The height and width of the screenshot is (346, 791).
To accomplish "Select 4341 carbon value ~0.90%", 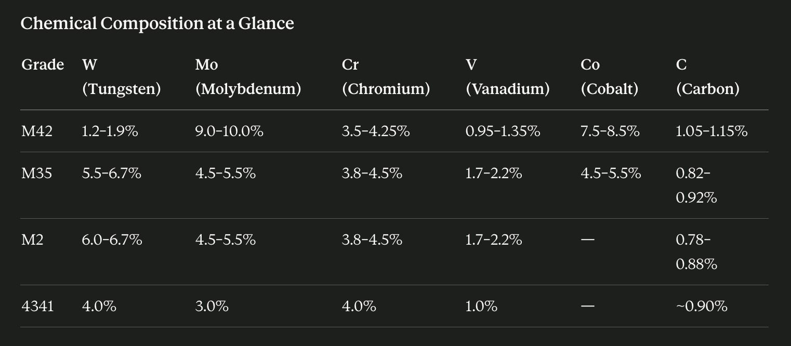I will [701, 306].
